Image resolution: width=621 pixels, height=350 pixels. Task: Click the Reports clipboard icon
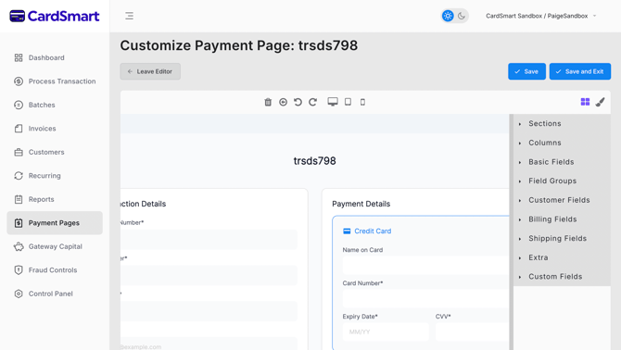pos(19,199)
